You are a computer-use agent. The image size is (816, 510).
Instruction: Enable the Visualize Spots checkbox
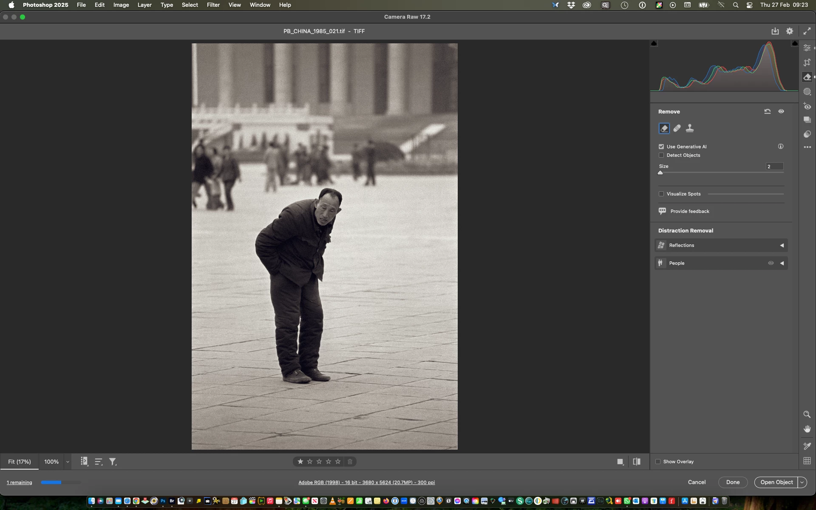tap(661, 194)
